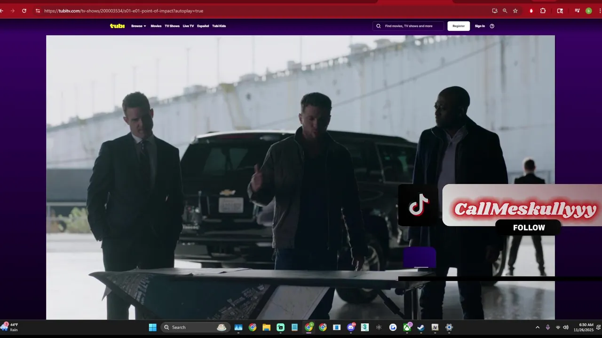
Task: Click the red recording extension icon
Action: click(531, 11)
